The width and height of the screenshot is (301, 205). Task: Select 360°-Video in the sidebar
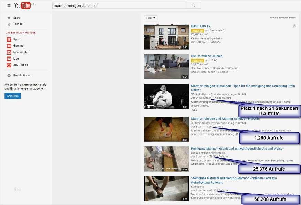coord(21,65)
